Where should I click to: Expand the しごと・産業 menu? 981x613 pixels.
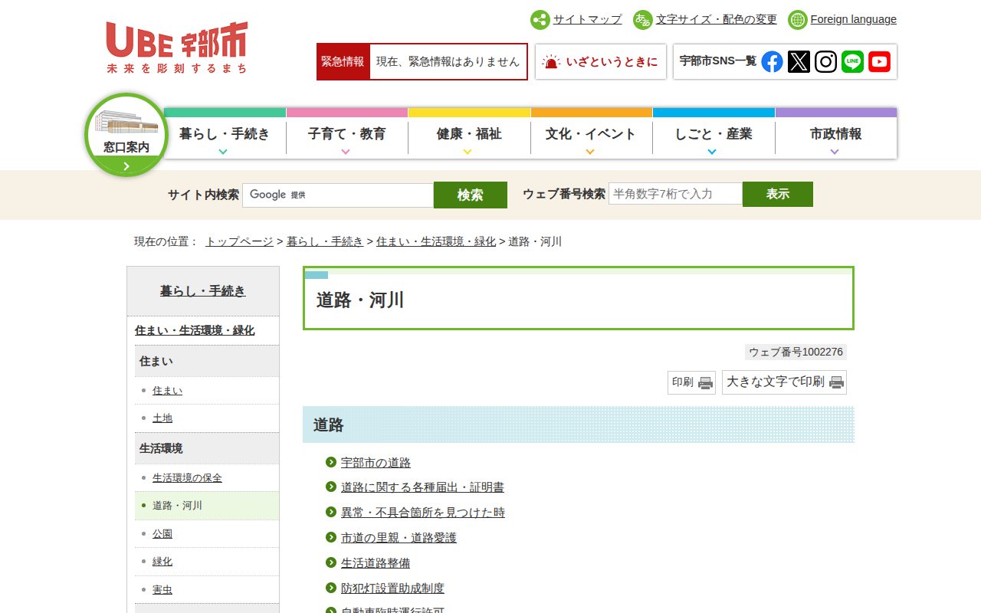tap(714, 133)
